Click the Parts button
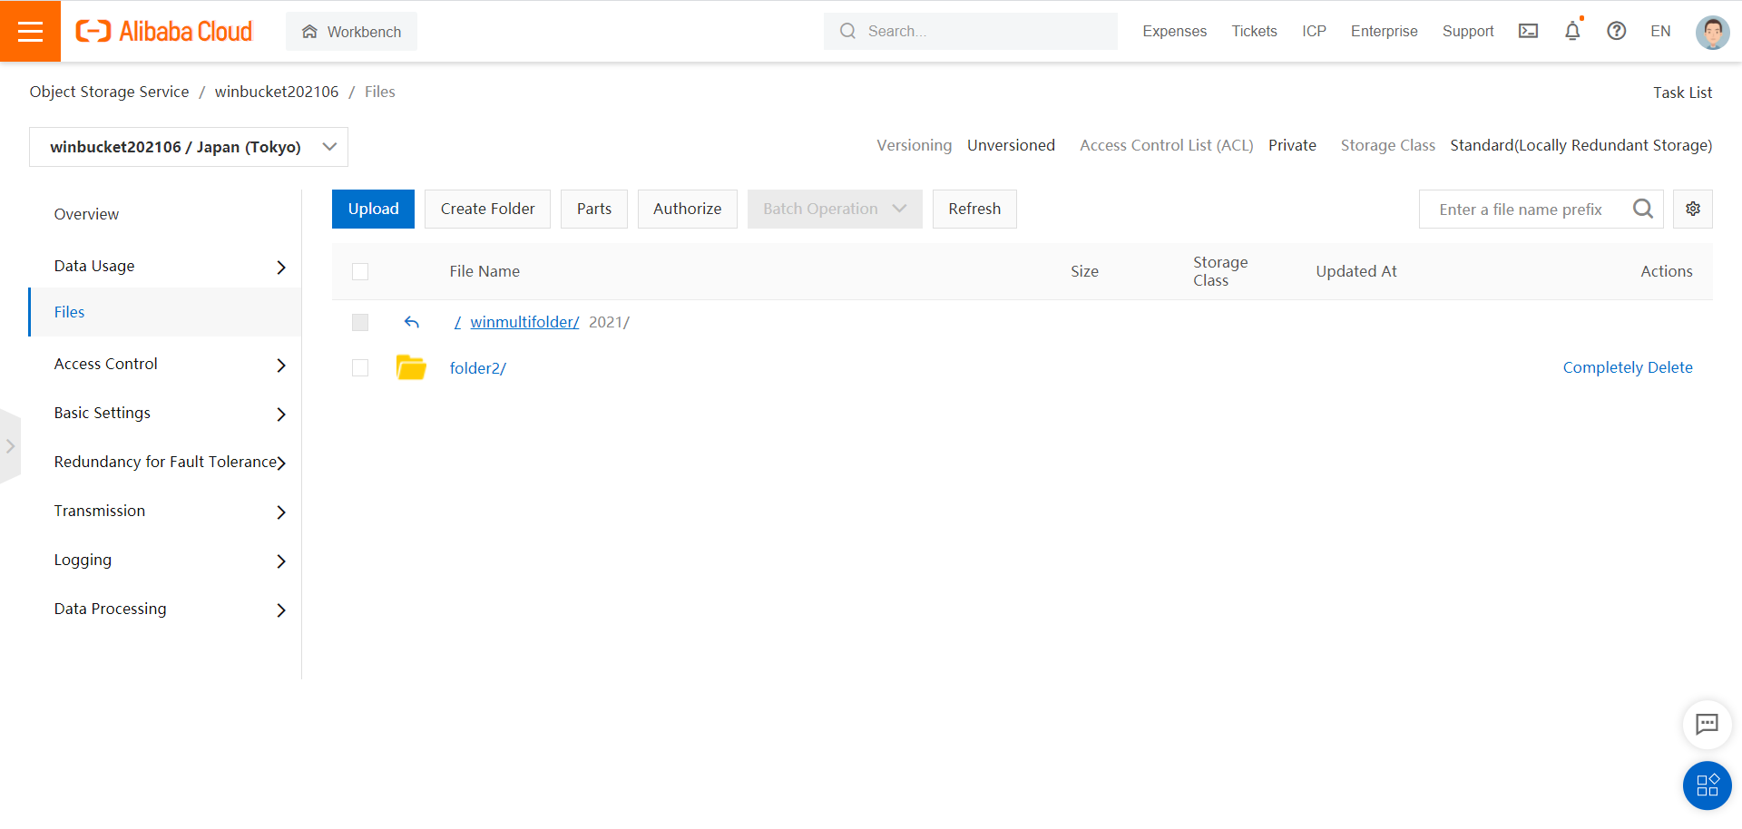This screenshot has height=829, width=1742. click(594, 209)
